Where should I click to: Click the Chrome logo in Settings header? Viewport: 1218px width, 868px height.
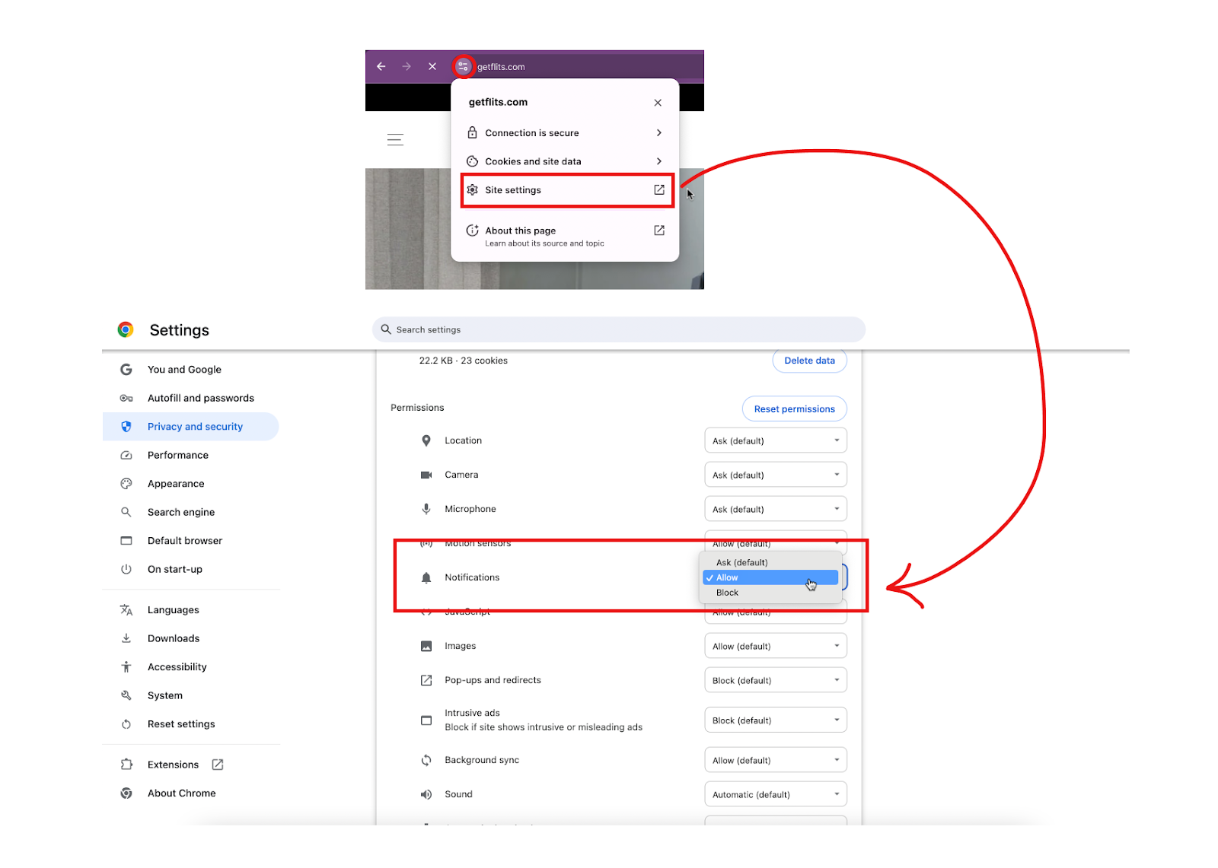[x=126, y=329]
